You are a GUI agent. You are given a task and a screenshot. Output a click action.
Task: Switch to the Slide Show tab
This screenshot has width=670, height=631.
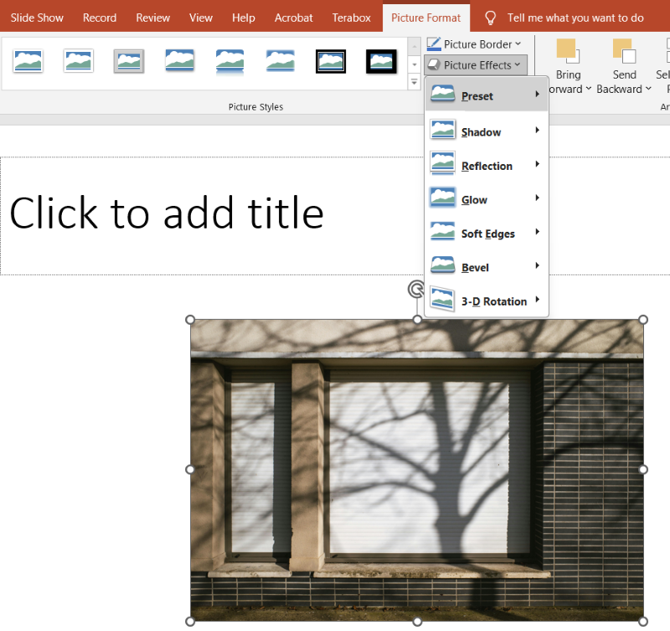37,18
